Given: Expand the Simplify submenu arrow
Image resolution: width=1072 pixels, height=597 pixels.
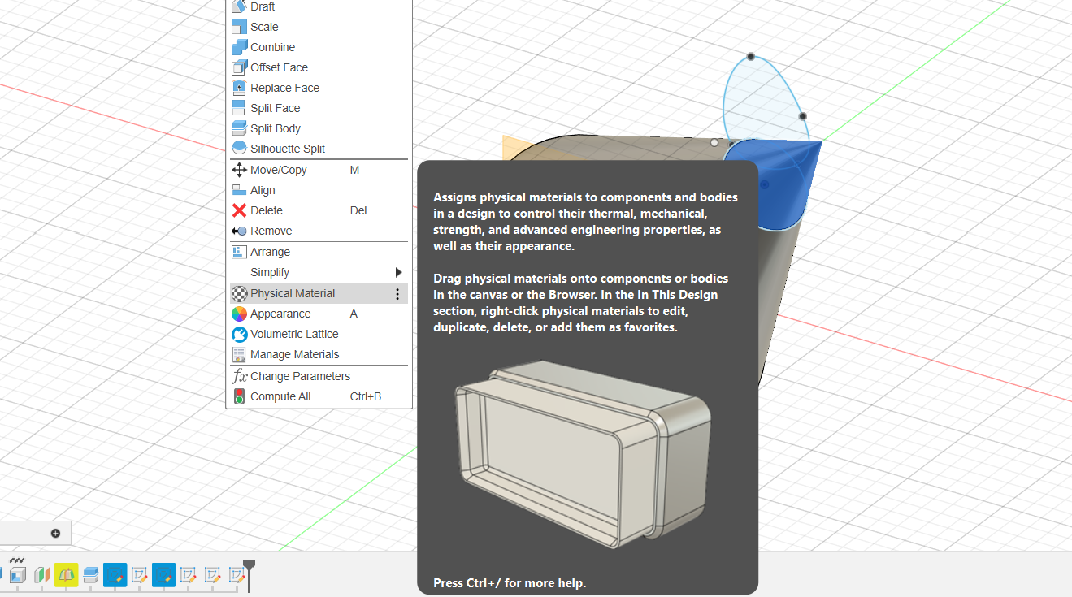Looking at the screenshot, I should pos(398,272).
